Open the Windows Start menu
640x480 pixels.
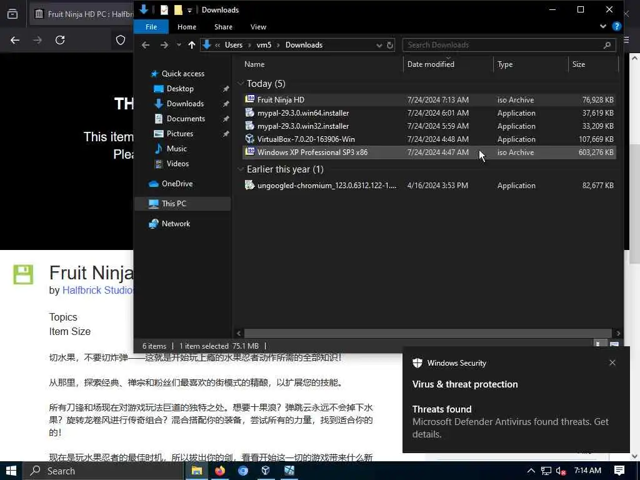pyautogui.click(x=11, y=471)
